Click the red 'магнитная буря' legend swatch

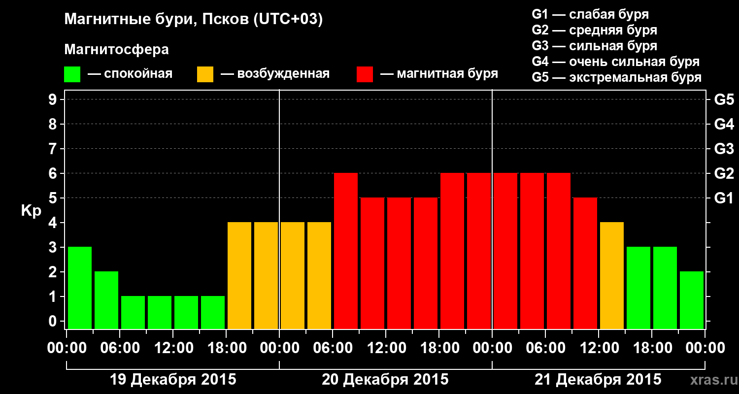coord(365,74)
